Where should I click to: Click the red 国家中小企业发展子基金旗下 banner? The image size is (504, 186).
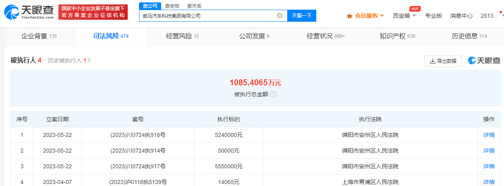point(93,12)
